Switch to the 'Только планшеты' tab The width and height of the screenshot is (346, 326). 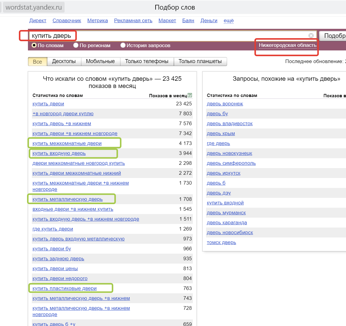[200, 61]
